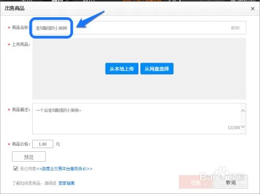Click 从网盘选择 button

157,69
